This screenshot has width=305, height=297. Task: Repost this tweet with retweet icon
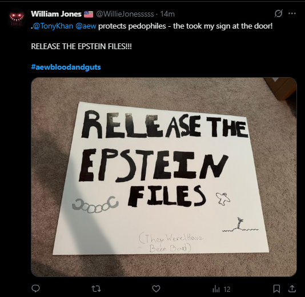pos(96,289)
